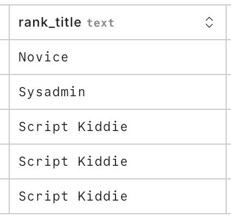Click the sort chevrons in the rank_title header

[x=209, y=22]
